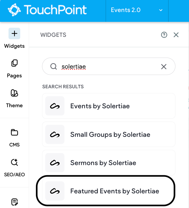Click the Small Groups widget thumbnail icon
The width and height of the screenshot is (189, 208).
pyautogui.click(x=55, y=134)
